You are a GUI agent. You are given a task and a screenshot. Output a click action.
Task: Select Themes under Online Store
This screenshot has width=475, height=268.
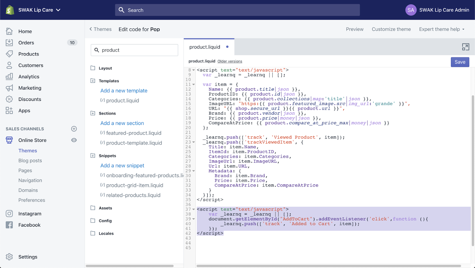tap(28, 151)
